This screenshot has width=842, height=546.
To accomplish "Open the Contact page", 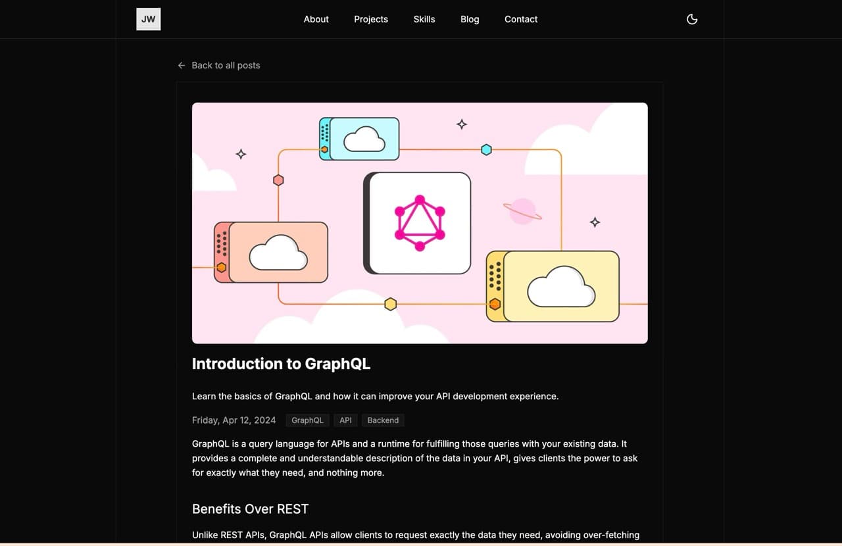I will 520,19.
